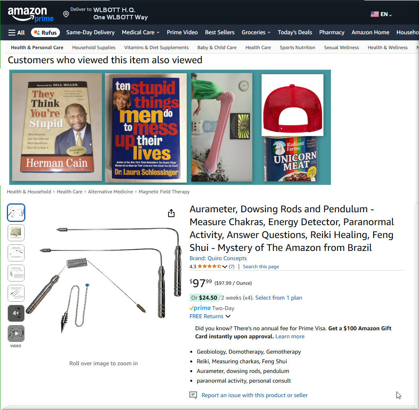Click the share icon above product image
The image size is (419, 410).
click(171, 213)
